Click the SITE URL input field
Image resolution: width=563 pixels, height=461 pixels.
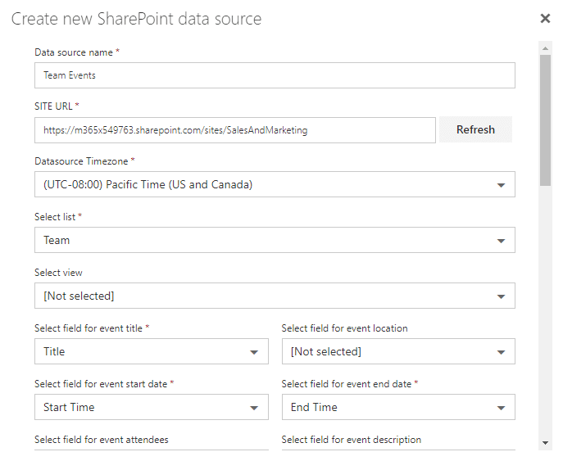pos(235,130)
